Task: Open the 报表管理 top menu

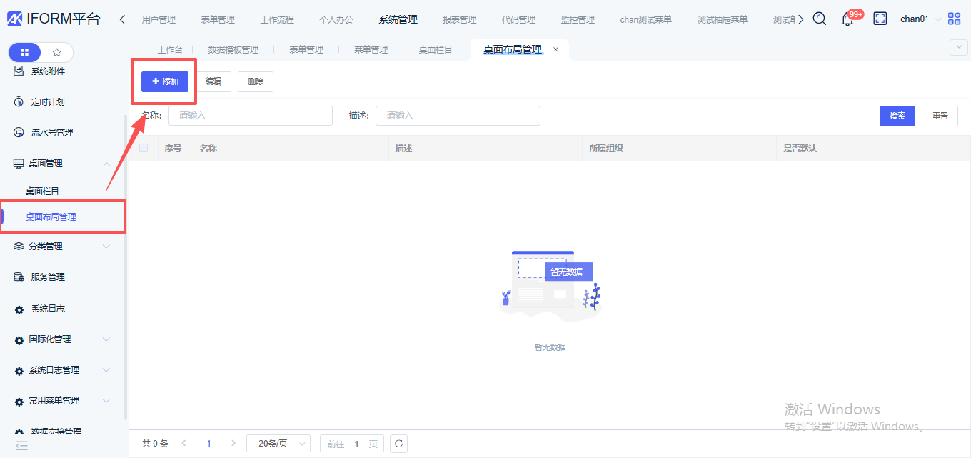Action: point(459,19)
